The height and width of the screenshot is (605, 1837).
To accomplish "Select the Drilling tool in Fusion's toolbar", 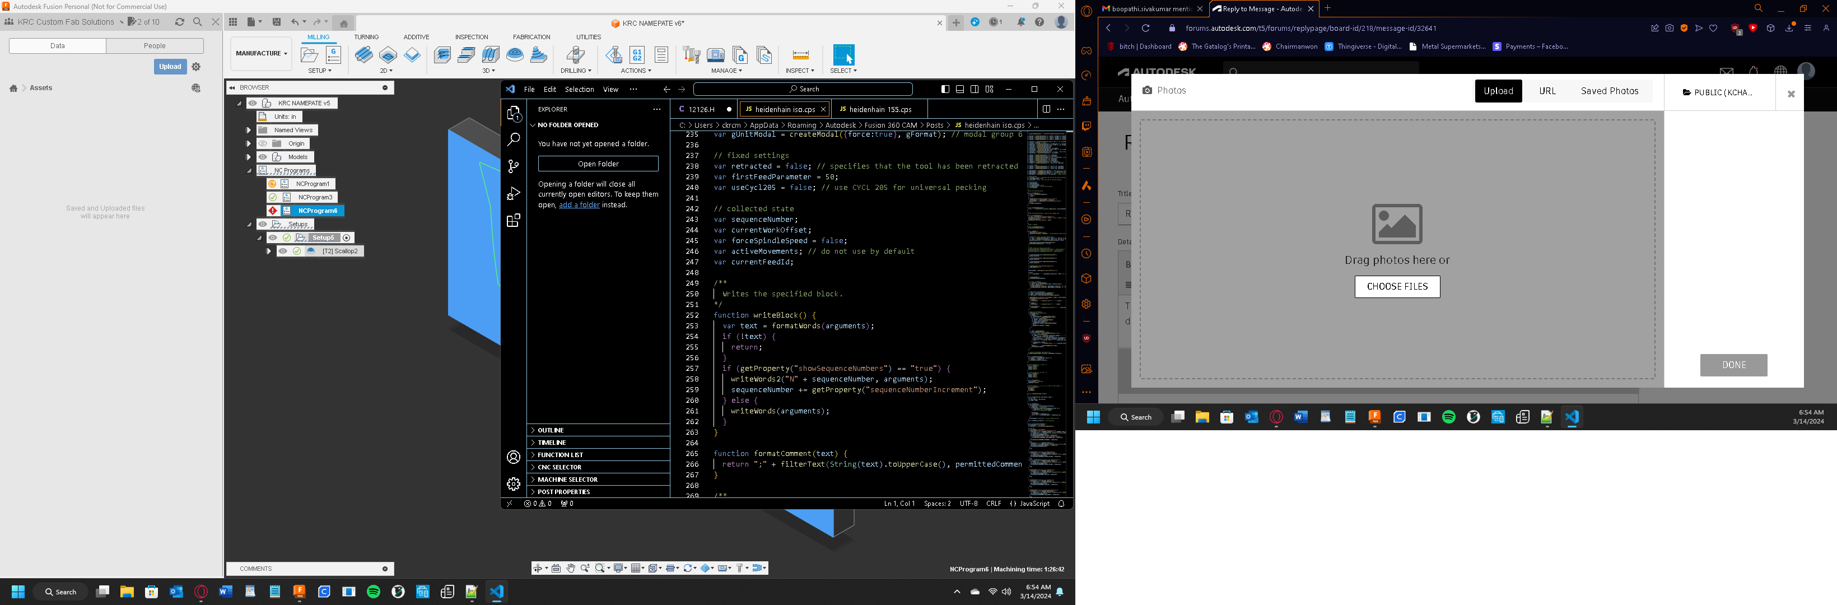I will [575, 54].
